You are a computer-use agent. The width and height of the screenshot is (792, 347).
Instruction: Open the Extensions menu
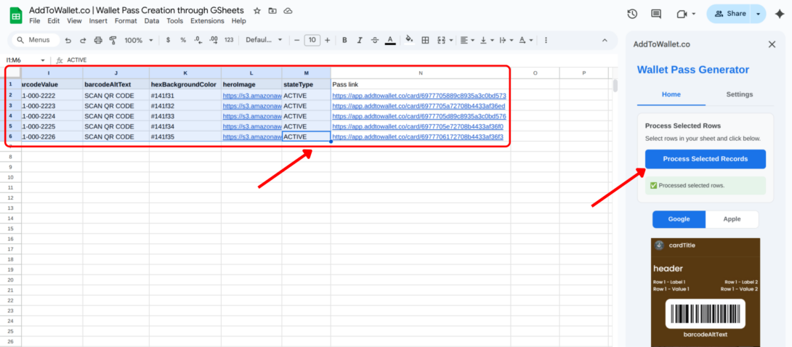207,21
